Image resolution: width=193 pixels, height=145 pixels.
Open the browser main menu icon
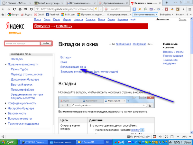pos(190,9)
